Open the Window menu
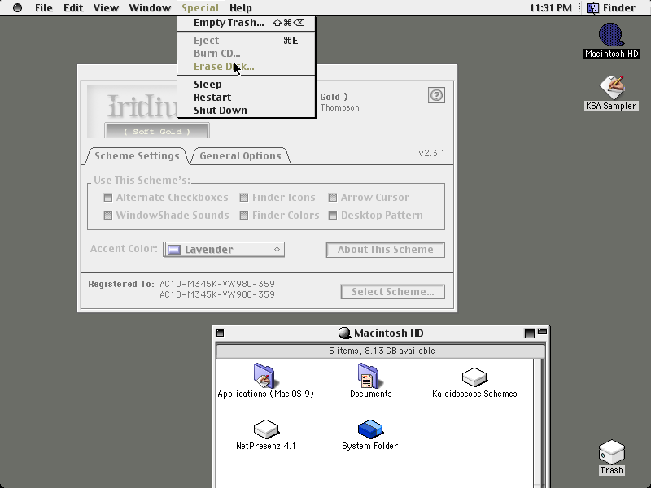This screenshot has width=651, height=488. pos(150,8)
